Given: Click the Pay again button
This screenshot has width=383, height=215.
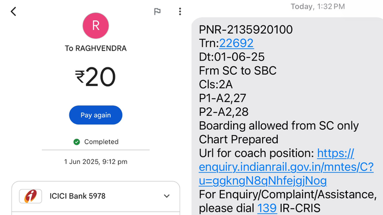Looking at the screenshot, I should [x=96, y=115].
